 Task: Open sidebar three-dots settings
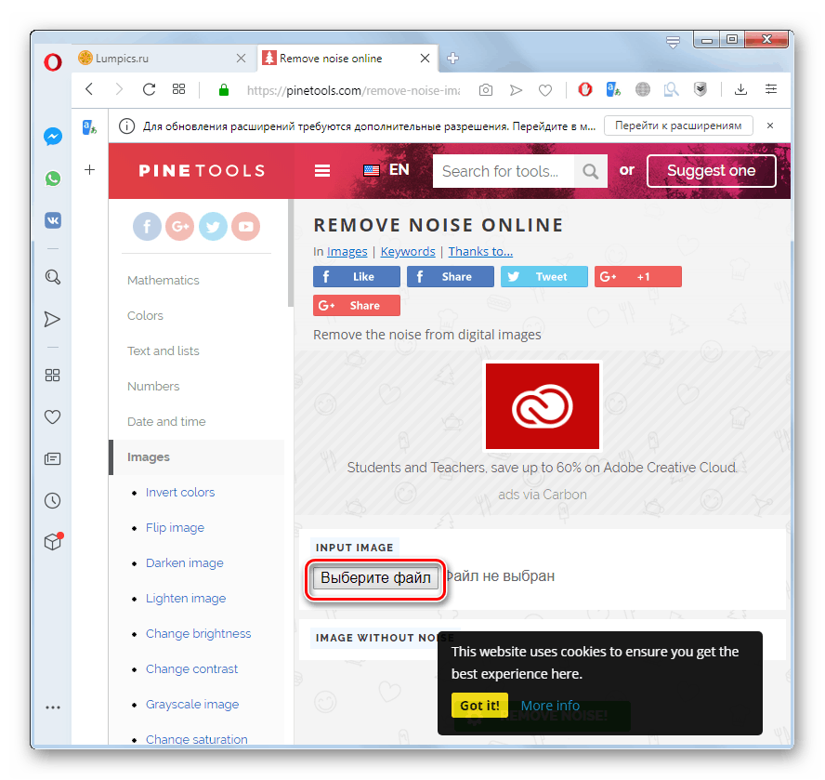tap(53, 707)
